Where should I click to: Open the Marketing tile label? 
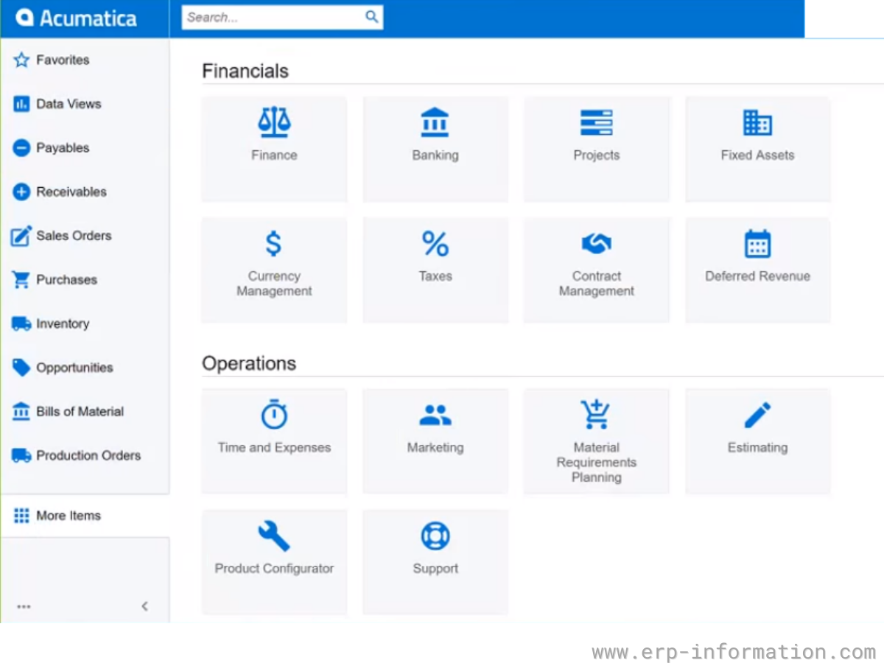tap(435, 448)
